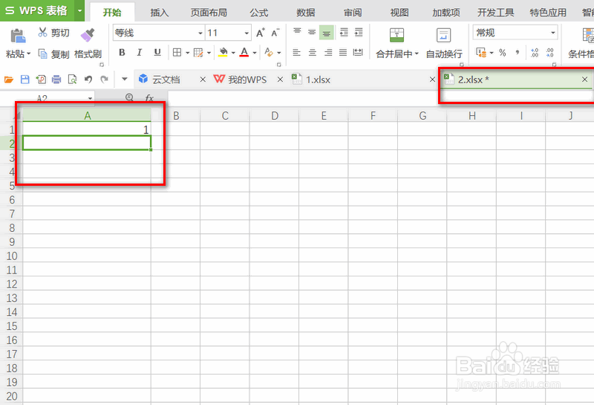Justify text in cell

tap(343, 52)
